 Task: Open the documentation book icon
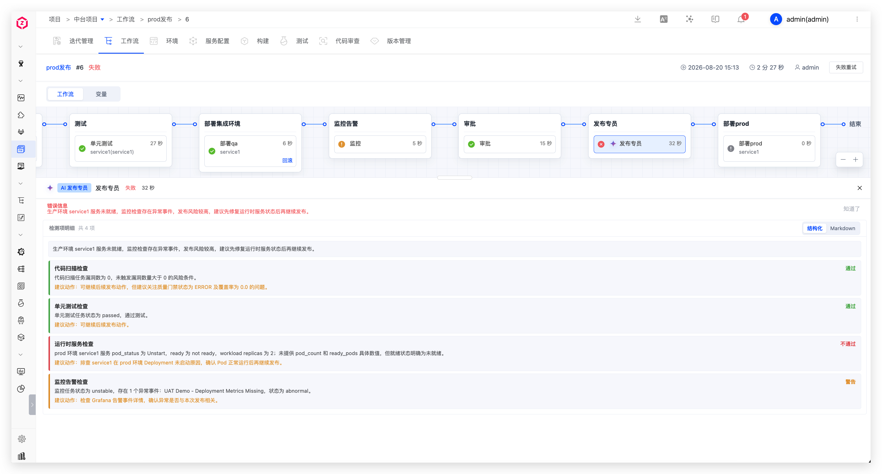click(715, 19)
